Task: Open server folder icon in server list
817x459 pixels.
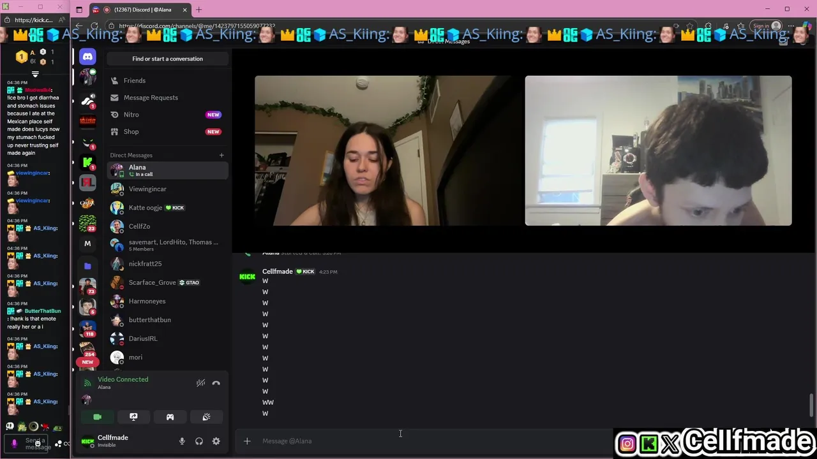Action: (x=87, y=266)
